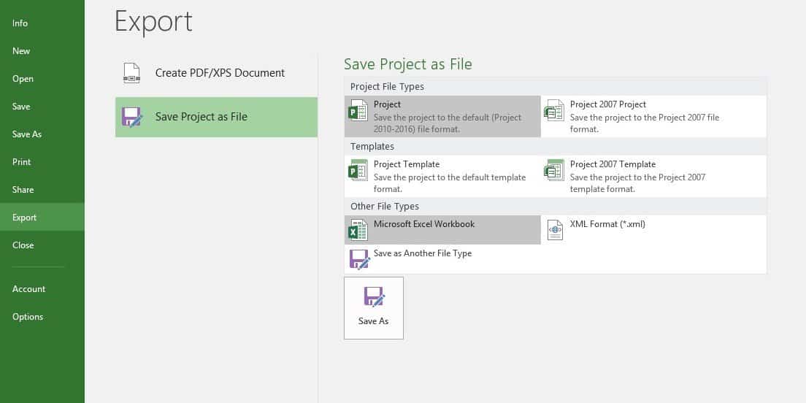This screenshot has width=806, height=403.
Task: Switch to the Open tab in sidebar
Action: point(23,79)
